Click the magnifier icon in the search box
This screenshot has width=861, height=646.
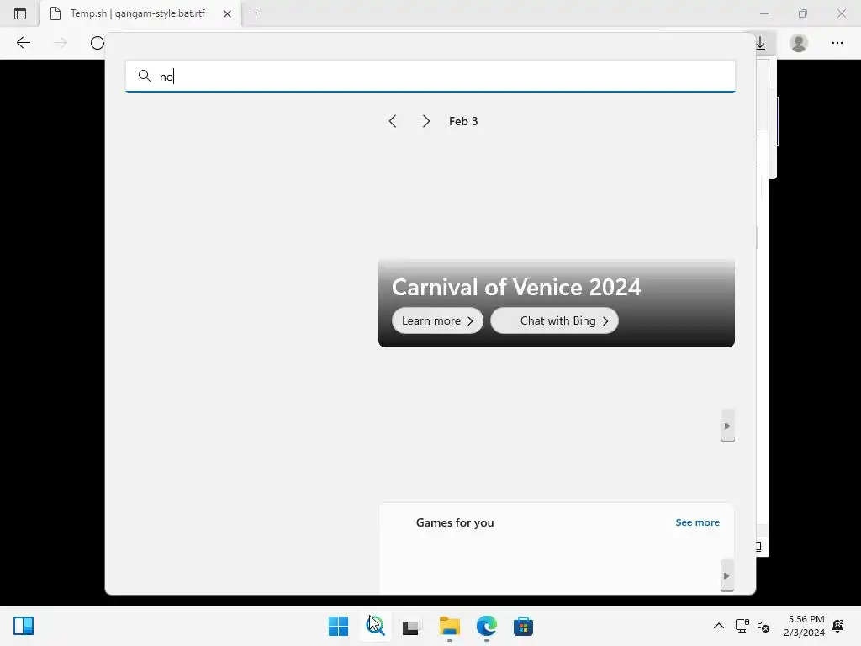pos(144,76)
